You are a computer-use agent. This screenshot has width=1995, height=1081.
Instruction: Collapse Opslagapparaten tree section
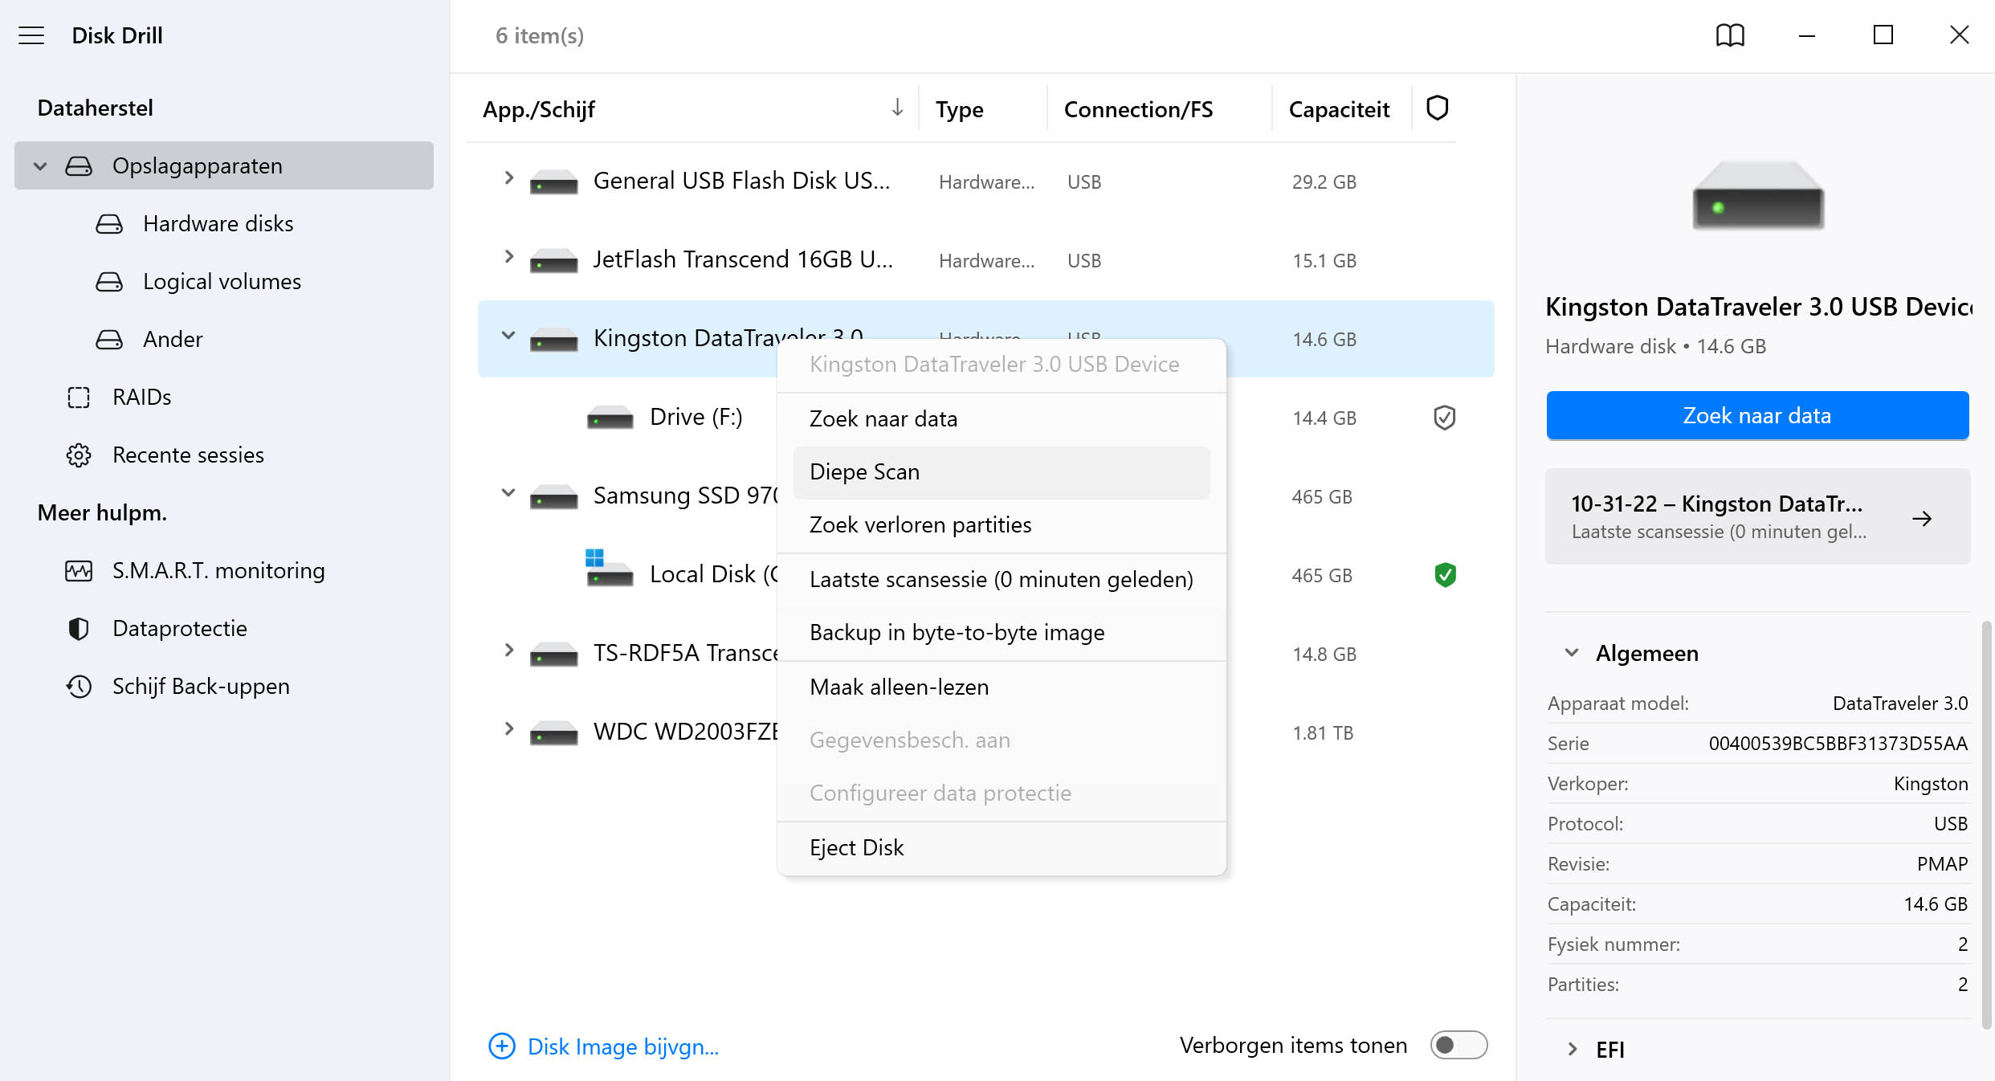point(40,166)
